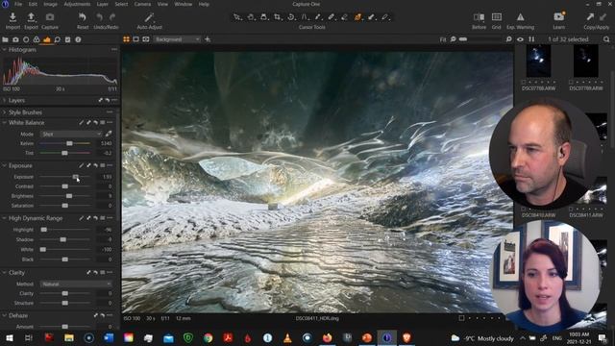Open the Background layer selector dropdown

(x=177, y=39)
